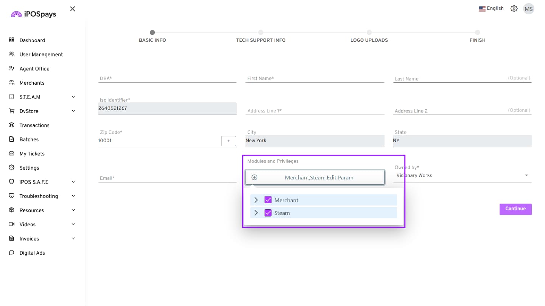545x306 pixels.
Task: Click the Agent Office add-user icon
Action: [11, 68]
